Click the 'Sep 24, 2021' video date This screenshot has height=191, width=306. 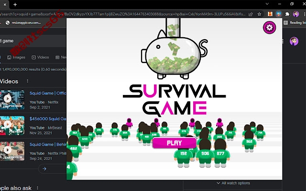[41, 159]
